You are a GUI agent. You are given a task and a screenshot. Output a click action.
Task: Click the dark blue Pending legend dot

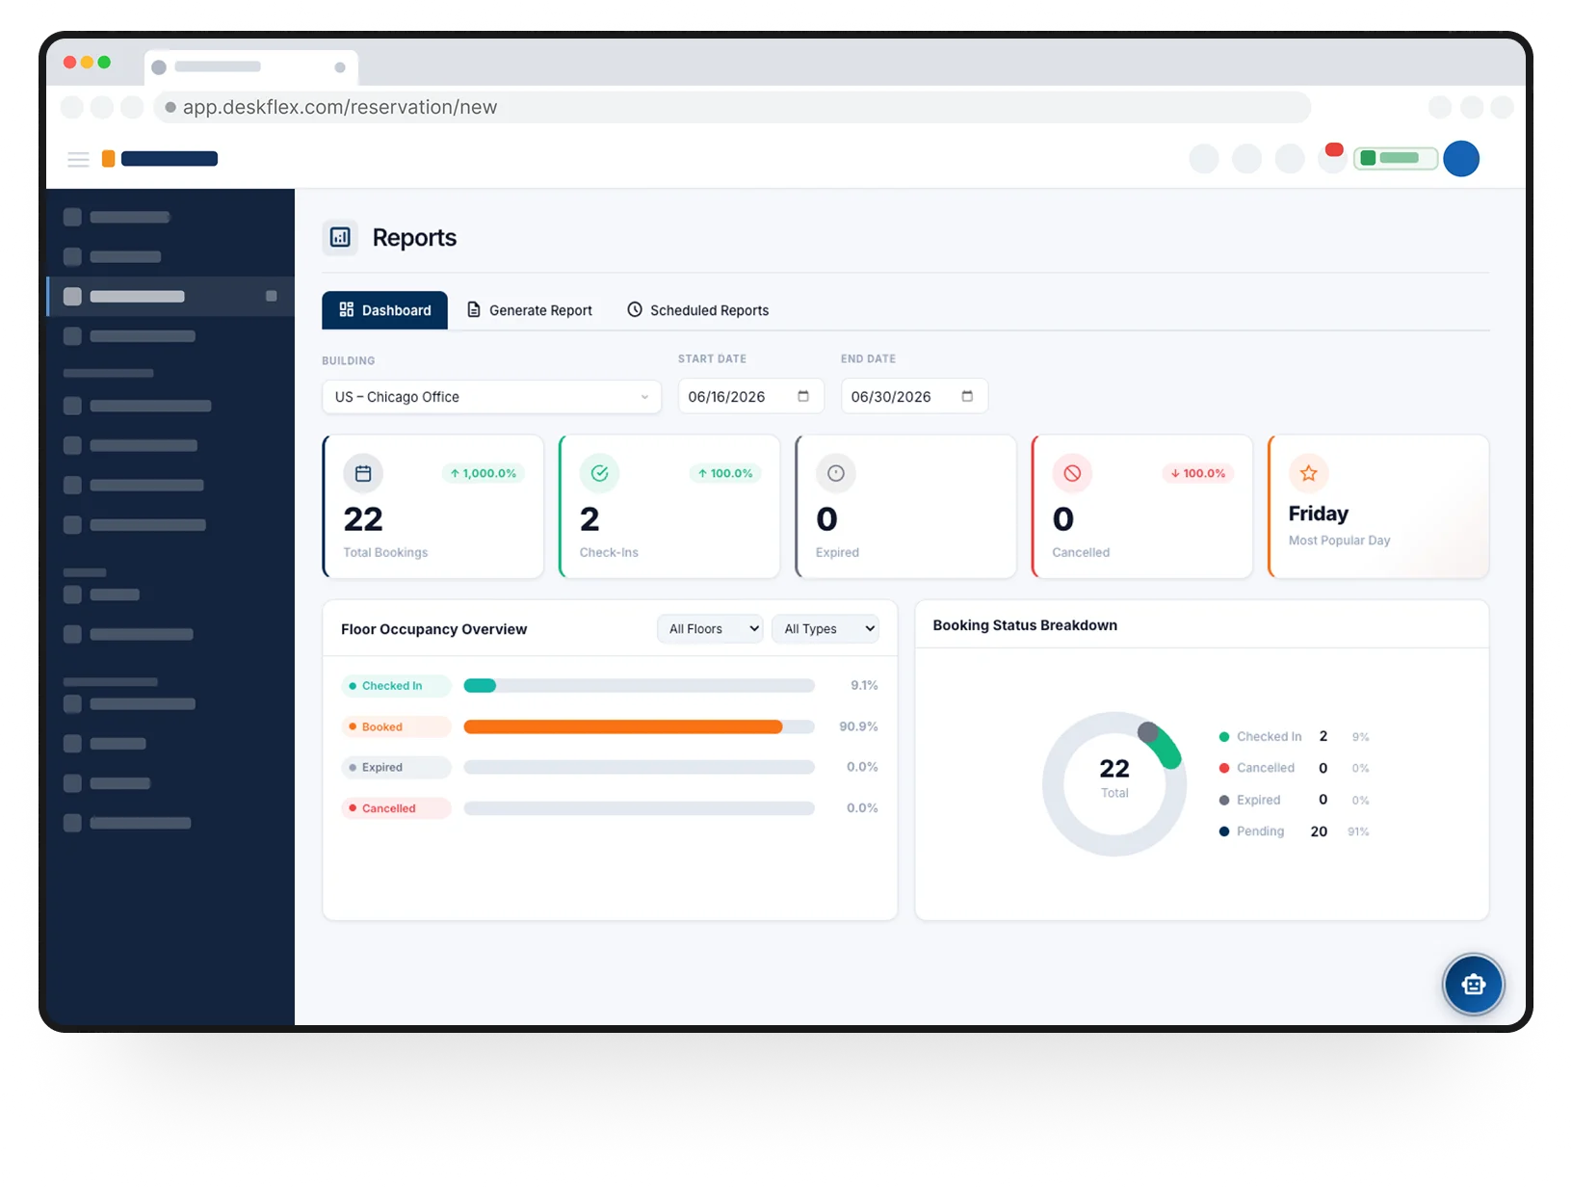click(1224, 831)
